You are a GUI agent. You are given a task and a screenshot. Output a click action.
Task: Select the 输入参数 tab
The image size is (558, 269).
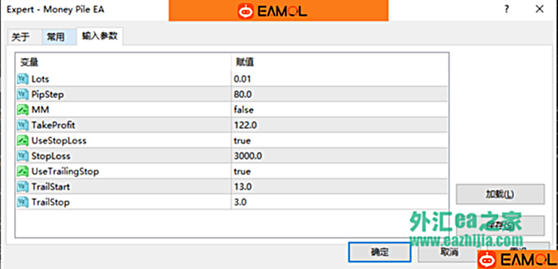pos(100,37)
